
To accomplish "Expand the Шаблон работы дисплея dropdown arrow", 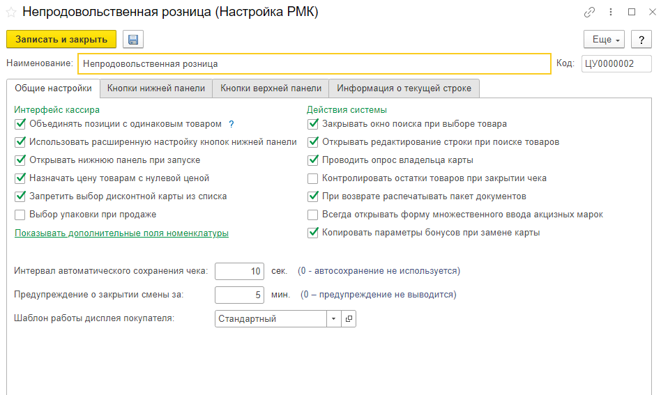I will coord(333,319).
